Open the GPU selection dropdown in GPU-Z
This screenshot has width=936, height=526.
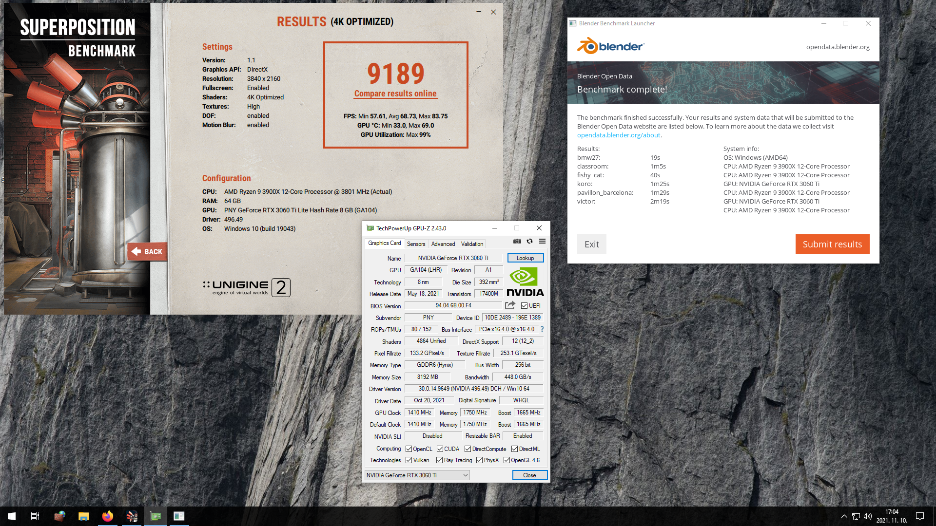pyautogui.click(x=417, y=475)
